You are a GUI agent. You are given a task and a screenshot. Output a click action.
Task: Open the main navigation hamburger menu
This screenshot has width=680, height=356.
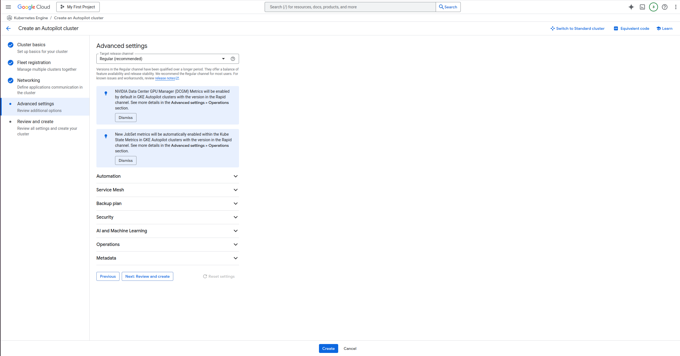pos(8,7)
